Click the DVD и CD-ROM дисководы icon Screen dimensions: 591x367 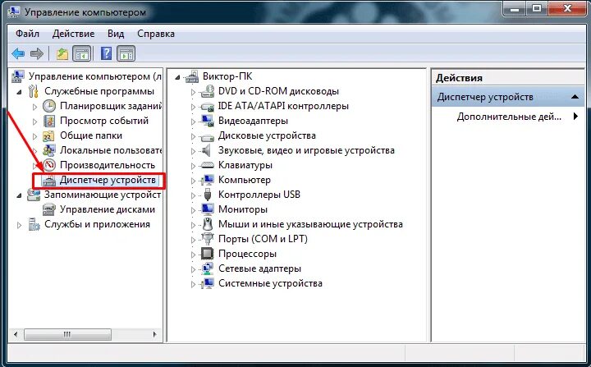(x=207, y=91)
